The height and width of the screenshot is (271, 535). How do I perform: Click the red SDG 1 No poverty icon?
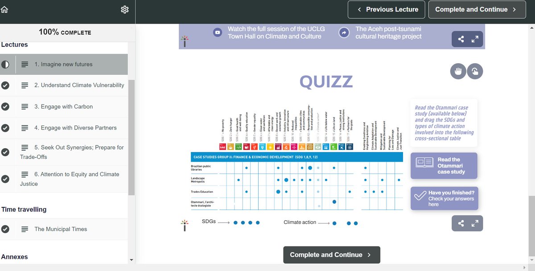222,146
